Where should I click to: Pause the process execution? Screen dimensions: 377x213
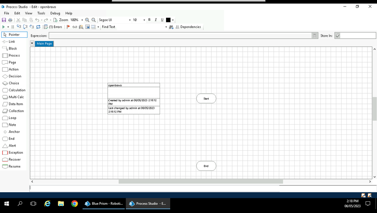tap(13, 27)
